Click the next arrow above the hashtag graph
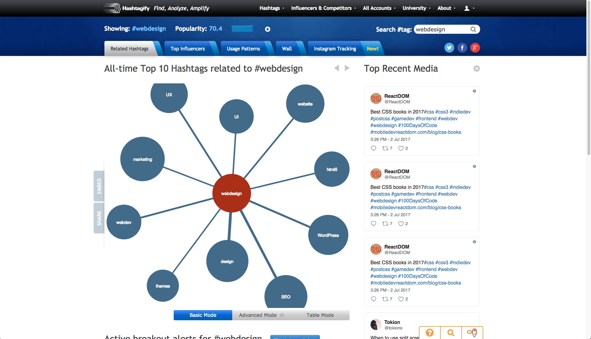 pos(347,68)
